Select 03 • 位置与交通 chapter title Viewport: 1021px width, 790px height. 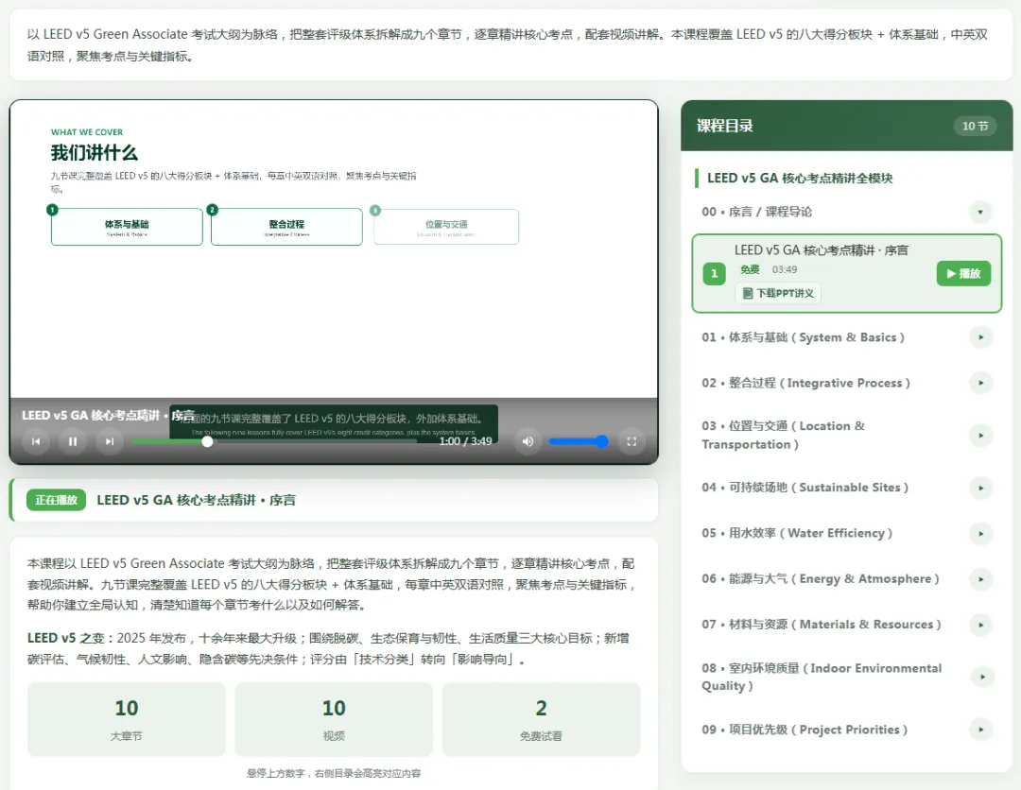click(784, 435)
